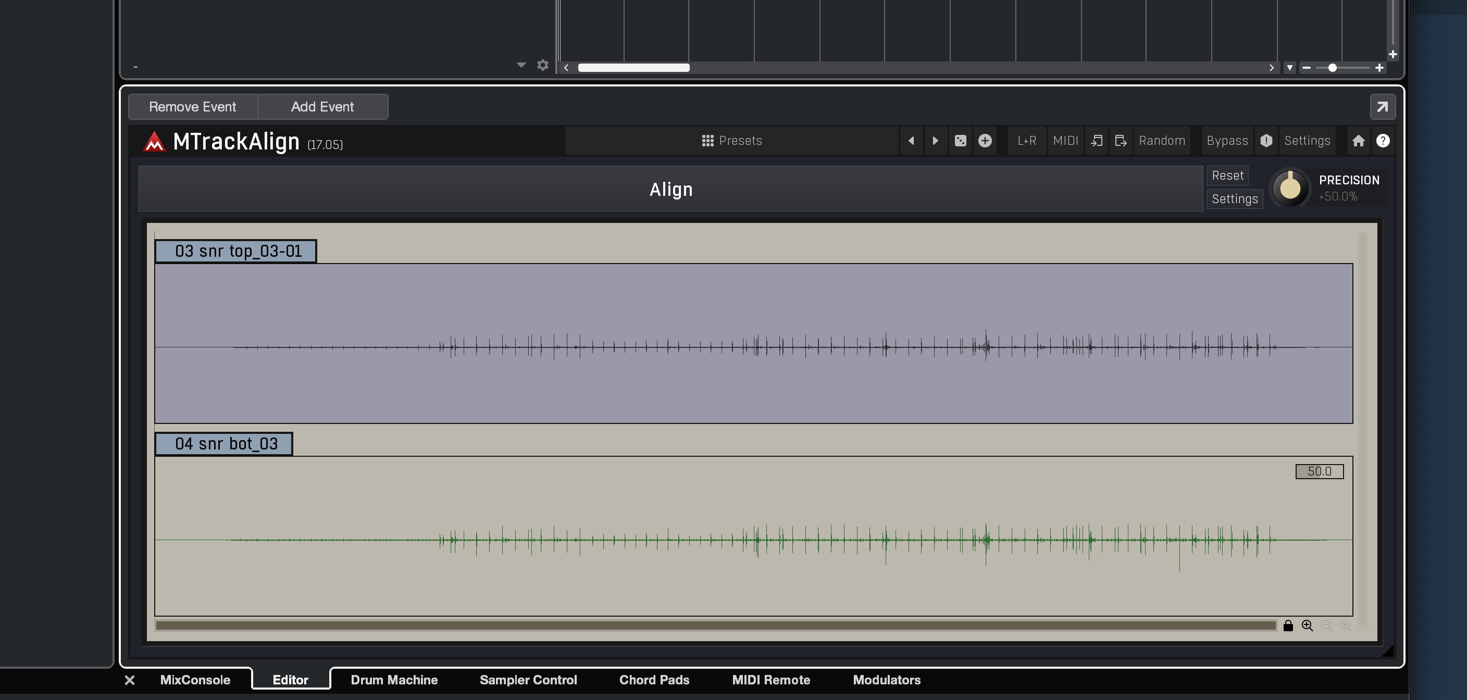1467x700 pixels.
Task: Toggle the waveform lock icon
Action: 1288,626
